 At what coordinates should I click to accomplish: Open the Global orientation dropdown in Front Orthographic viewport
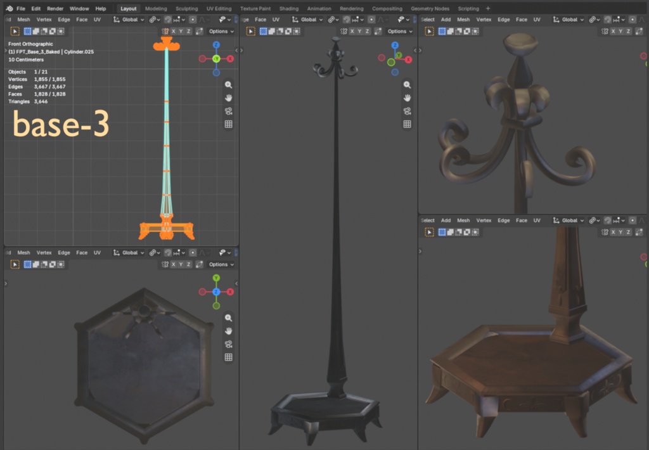129,20
